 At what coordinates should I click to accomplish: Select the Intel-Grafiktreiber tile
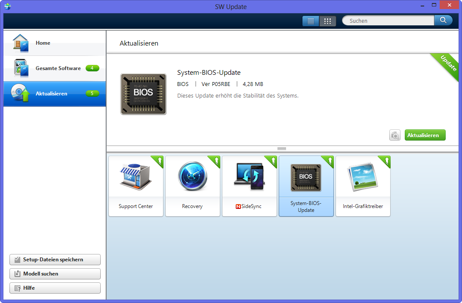(x=363, y=186)
